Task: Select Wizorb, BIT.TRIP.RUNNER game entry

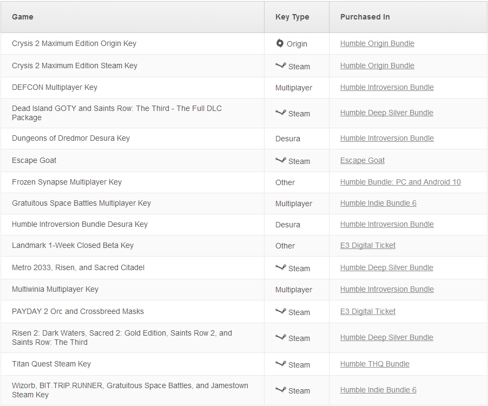Action: coord(130,390)
